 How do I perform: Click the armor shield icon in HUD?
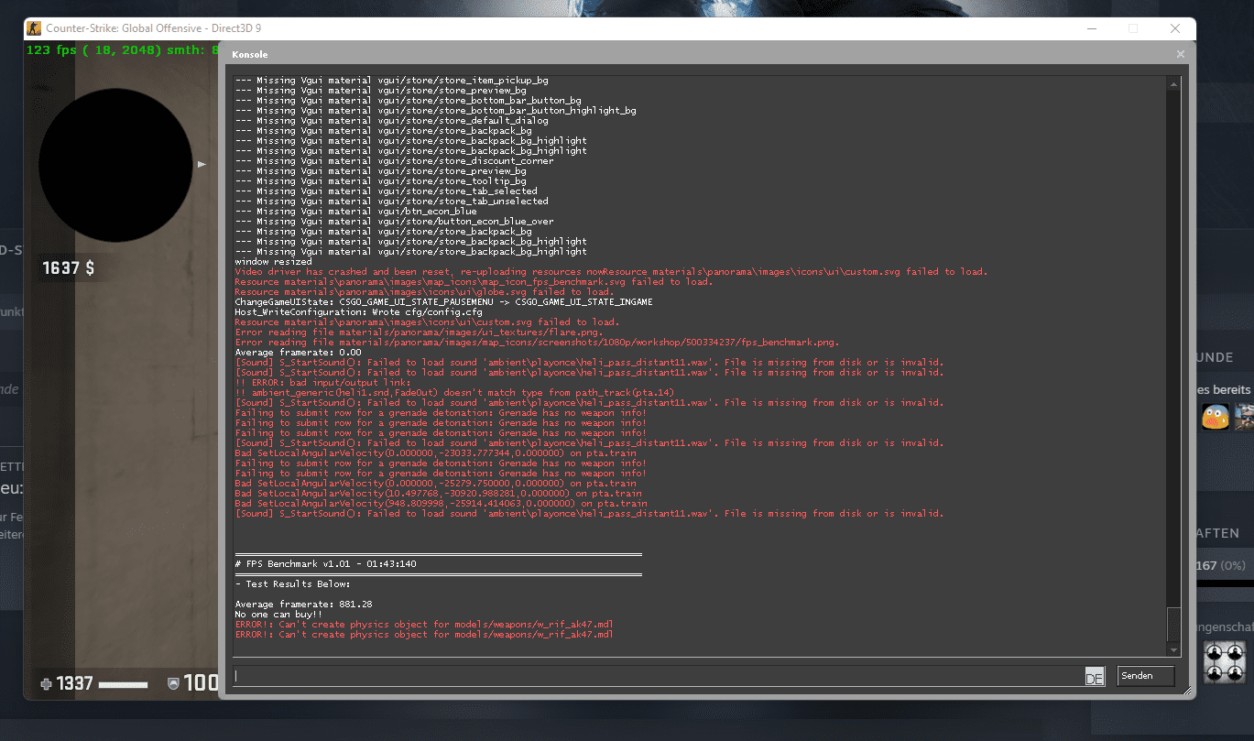coord(173,683)
